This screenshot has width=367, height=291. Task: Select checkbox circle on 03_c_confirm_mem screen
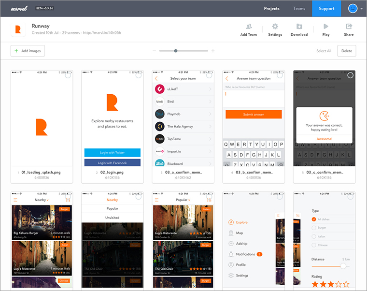pyautogui.click(x=351, y=75)
